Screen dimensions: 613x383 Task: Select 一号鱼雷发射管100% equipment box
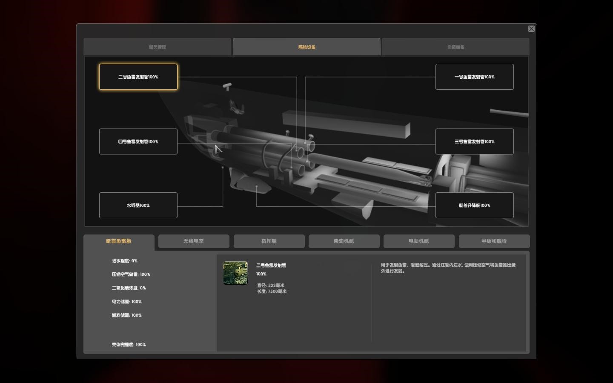475,77
